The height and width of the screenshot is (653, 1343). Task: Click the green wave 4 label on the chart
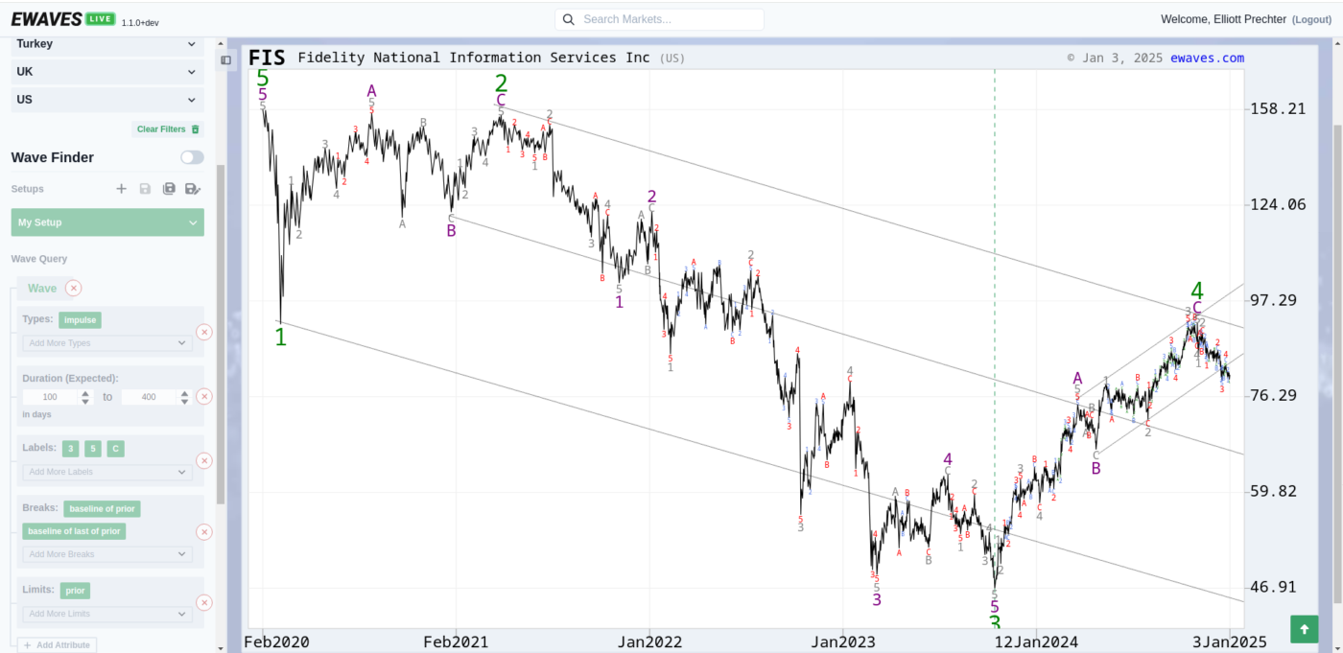tap(1196, 291)
